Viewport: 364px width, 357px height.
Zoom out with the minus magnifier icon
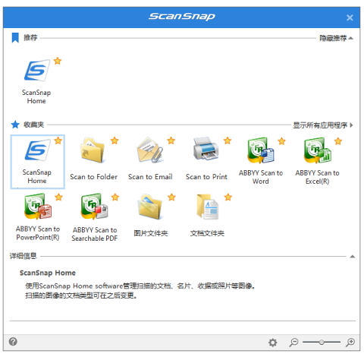click(293, 343)
